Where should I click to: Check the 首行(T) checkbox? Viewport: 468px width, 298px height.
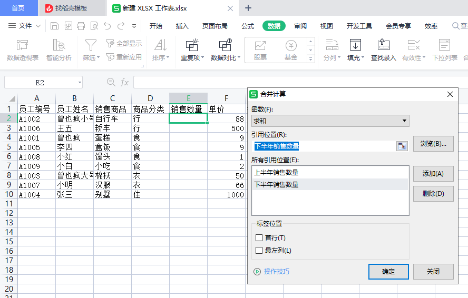[x=259, y=238]
